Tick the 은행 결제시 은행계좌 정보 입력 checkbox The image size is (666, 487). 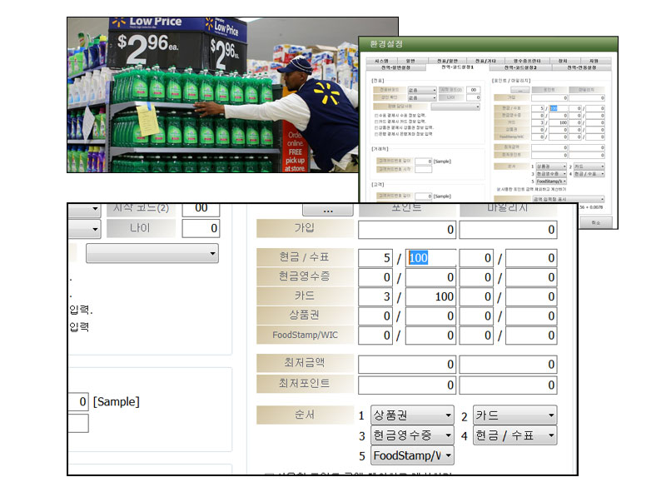point(376,134)
